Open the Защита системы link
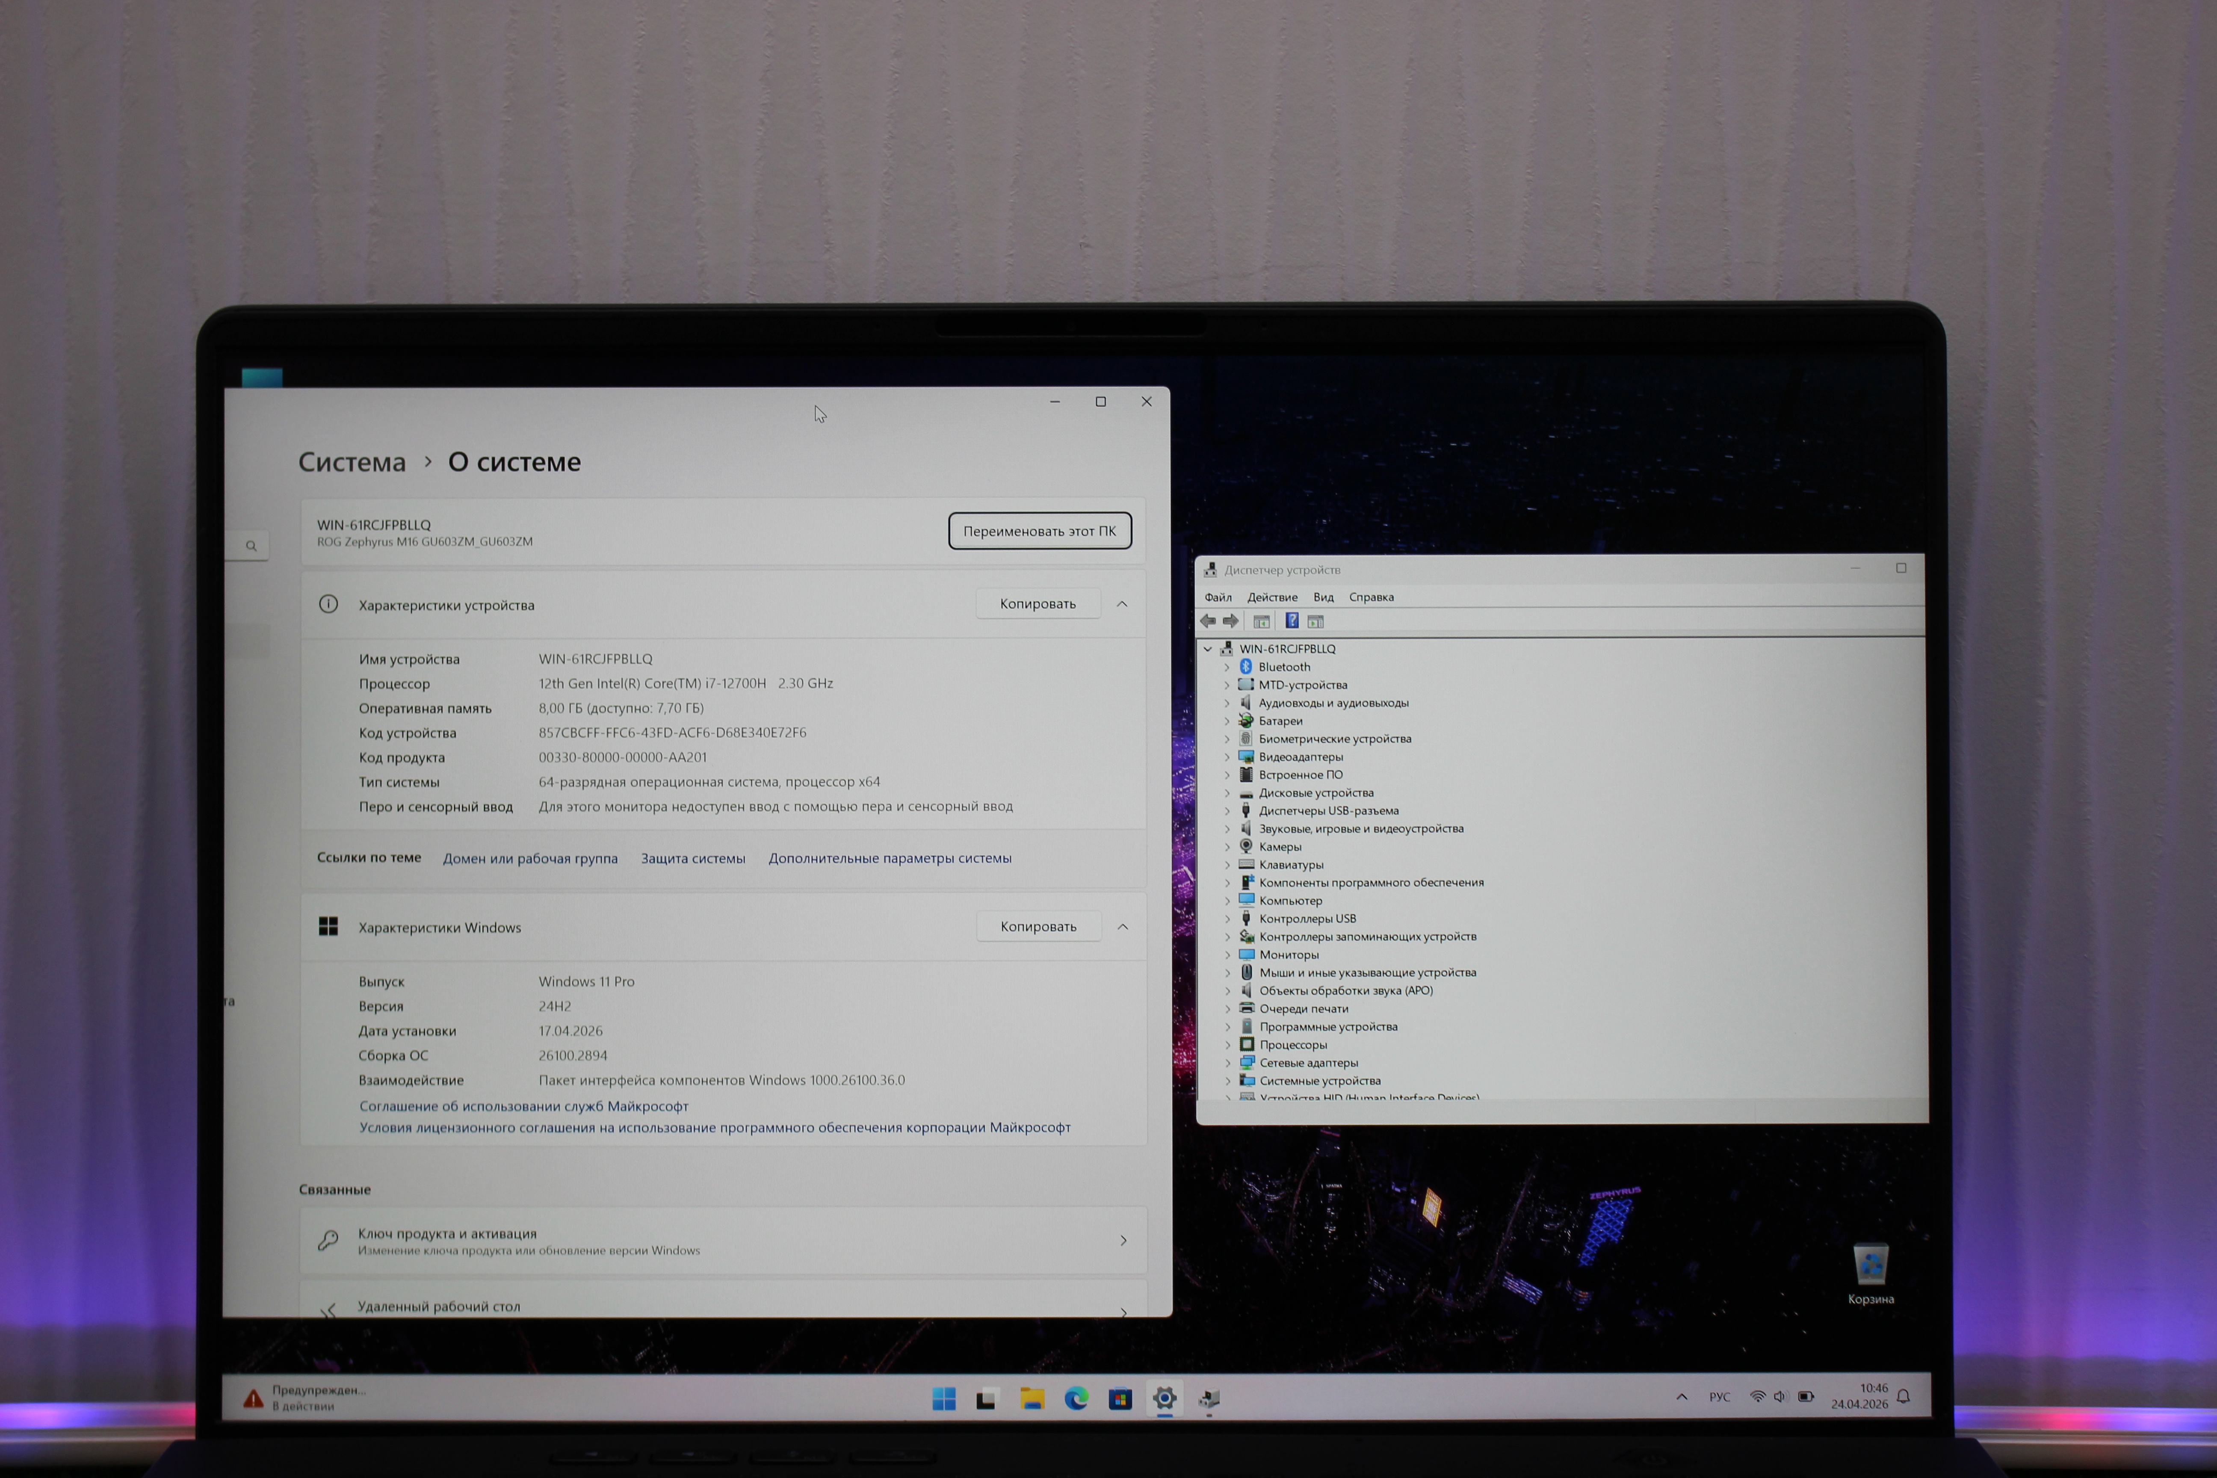 693,858
